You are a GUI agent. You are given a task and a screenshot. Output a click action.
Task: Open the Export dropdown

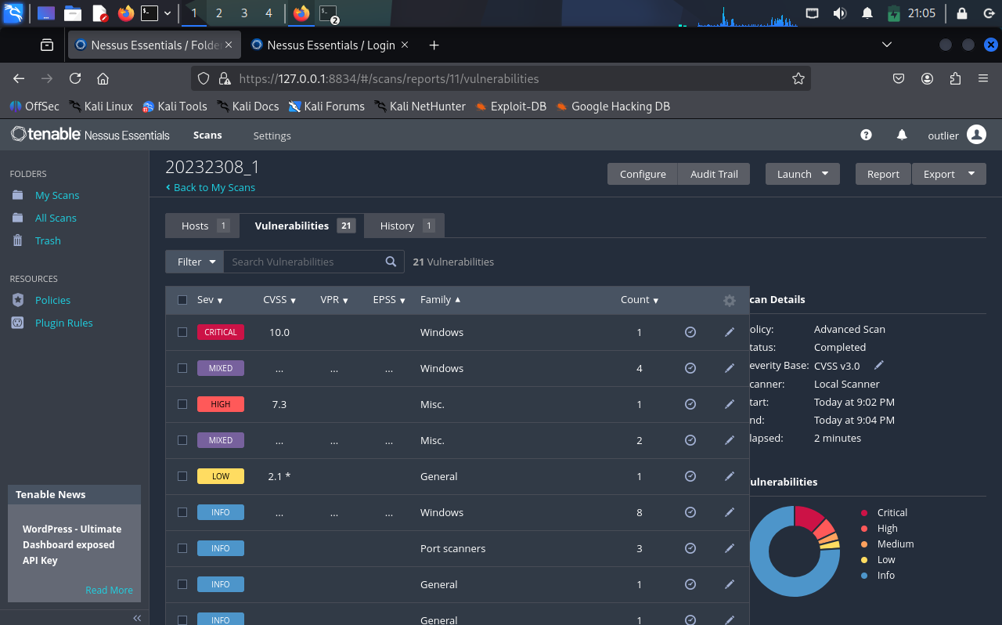tap(949, 174)
